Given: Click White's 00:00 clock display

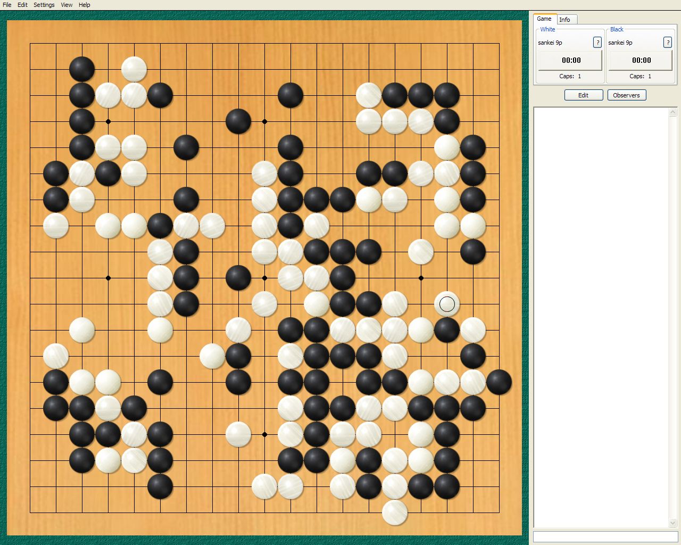Looking at the screenshot, I should [571, 60].
